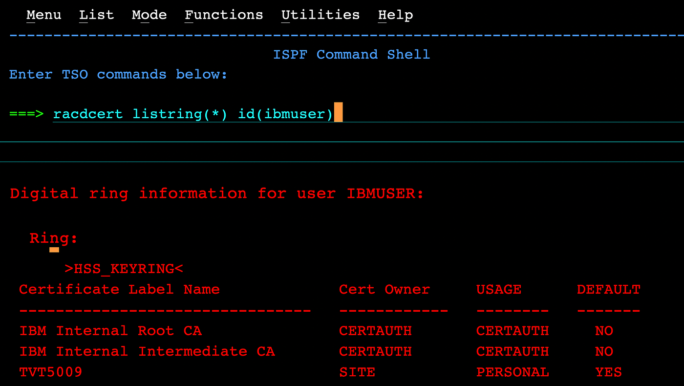Click the ===> command prompt arrow
The height and width of the screenshot is (386, 684).
[x=26, y=114]
